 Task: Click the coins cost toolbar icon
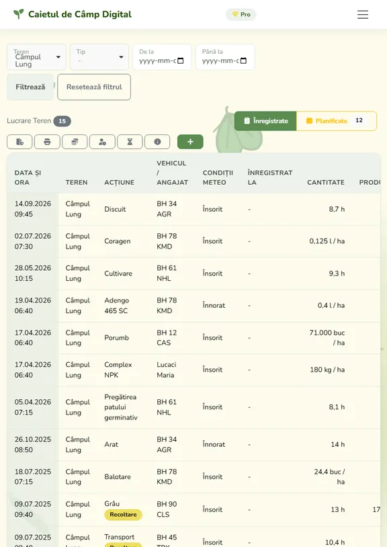[x=75, y=142]
